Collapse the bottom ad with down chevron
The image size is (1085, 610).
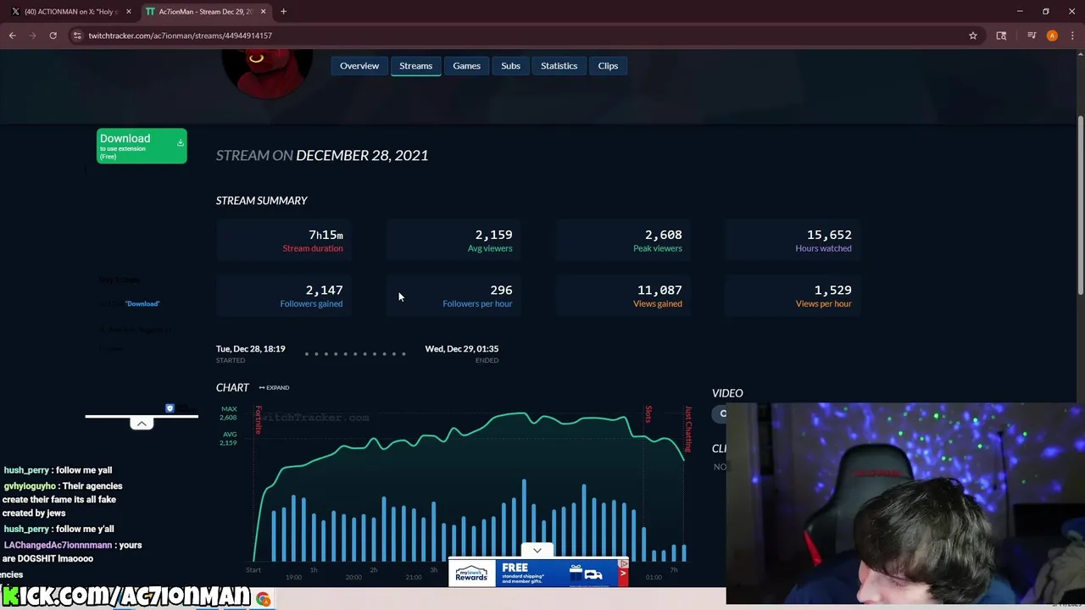point(537,551)
